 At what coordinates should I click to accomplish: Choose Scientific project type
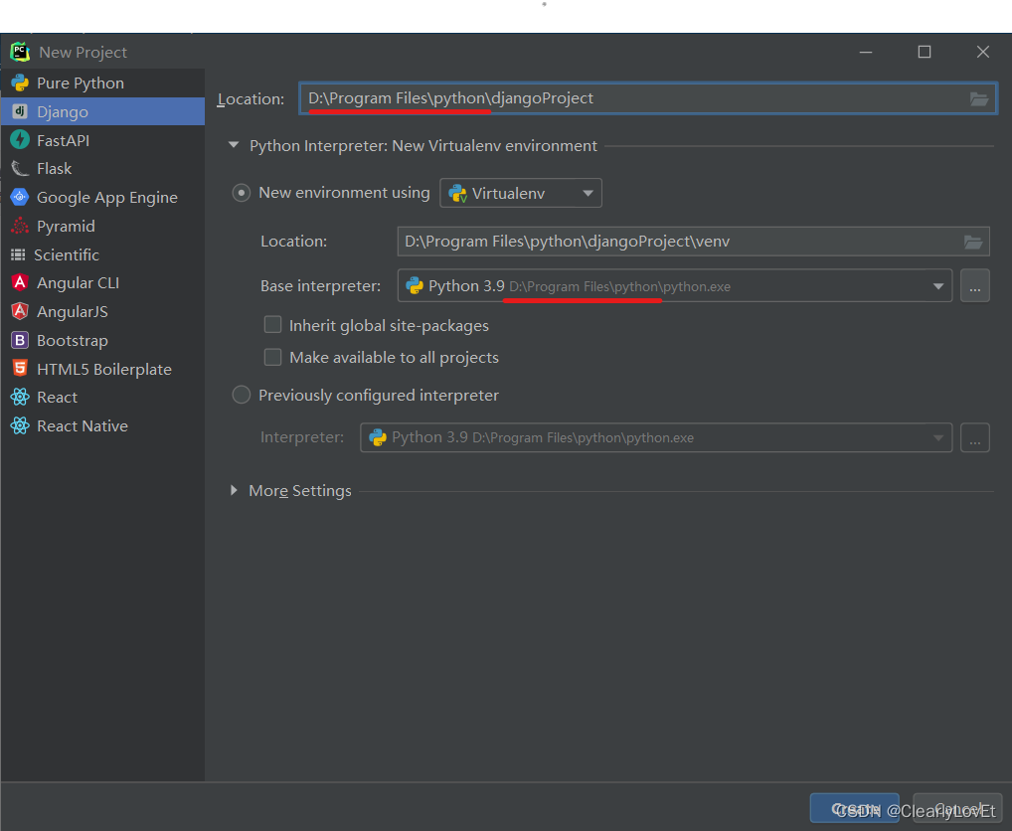coord(102,254)
